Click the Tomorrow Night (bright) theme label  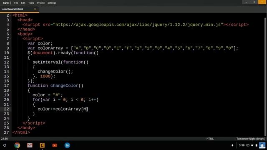tap(251, 139)
